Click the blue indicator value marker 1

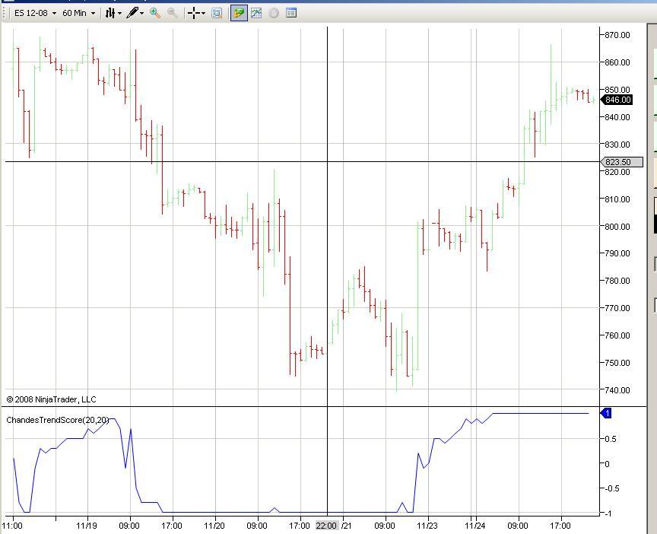(606, 413)
